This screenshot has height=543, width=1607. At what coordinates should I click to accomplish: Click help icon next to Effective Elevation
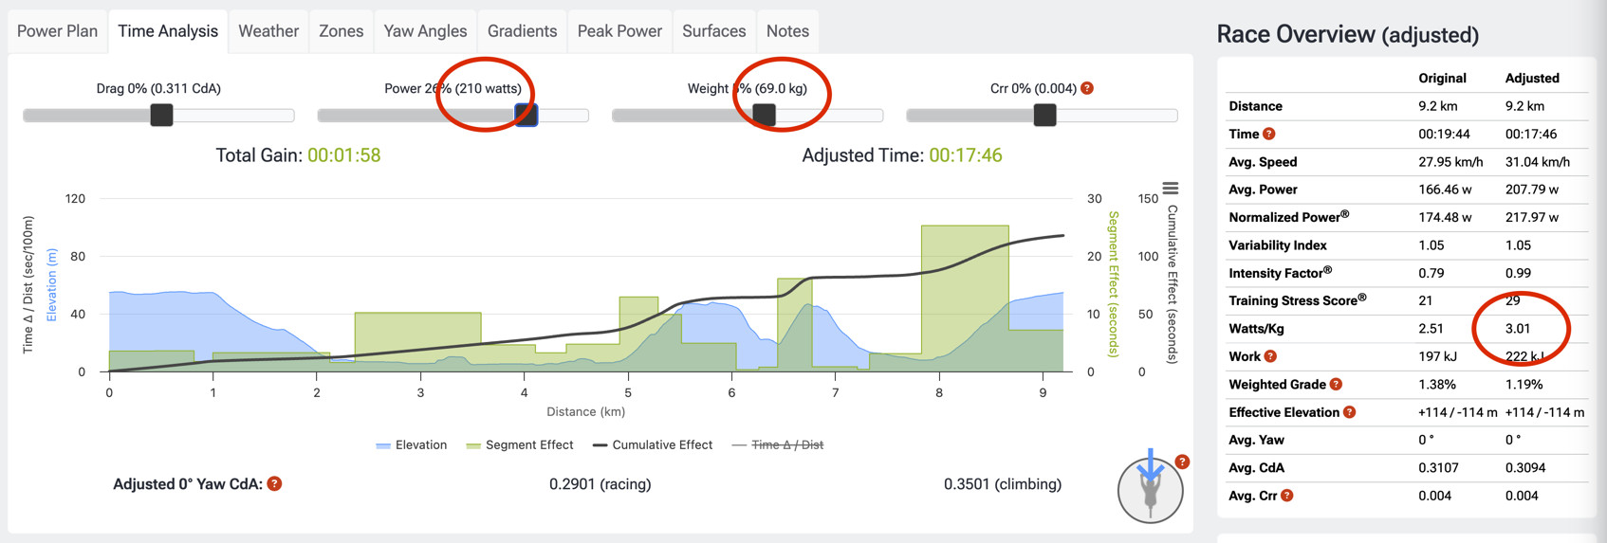pyautogui.click(x=1349, y=412)
